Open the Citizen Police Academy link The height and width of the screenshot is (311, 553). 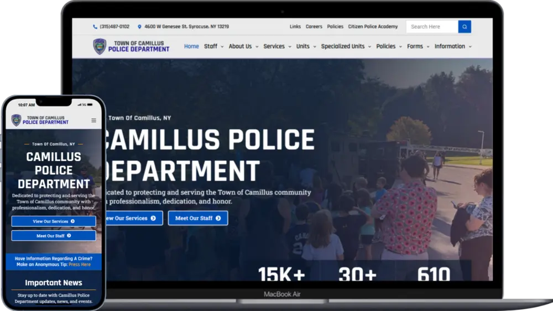[373, 27]
